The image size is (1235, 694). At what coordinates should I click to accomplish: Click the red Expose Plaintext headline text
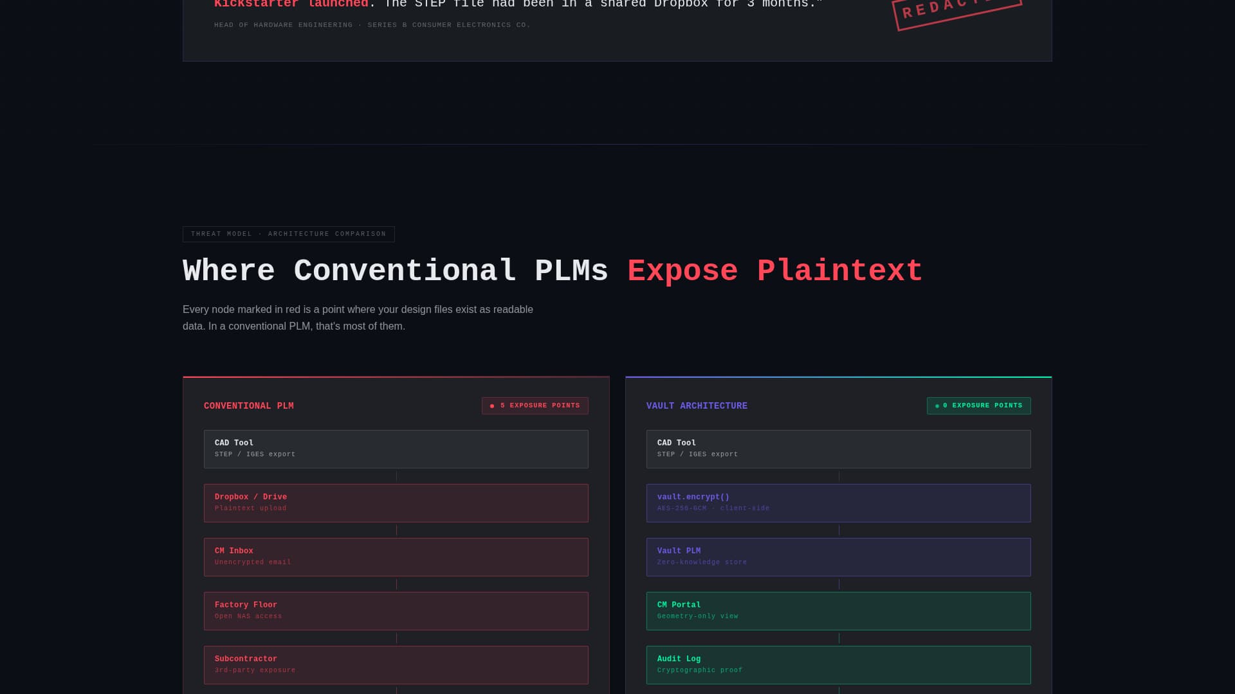[x=775, y=271]
